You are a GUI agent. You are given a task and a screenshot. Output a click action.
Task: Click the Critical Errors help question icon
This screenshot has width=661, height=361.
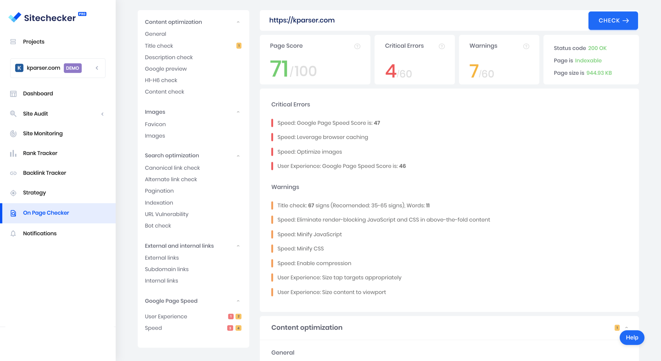coord(442,46)
